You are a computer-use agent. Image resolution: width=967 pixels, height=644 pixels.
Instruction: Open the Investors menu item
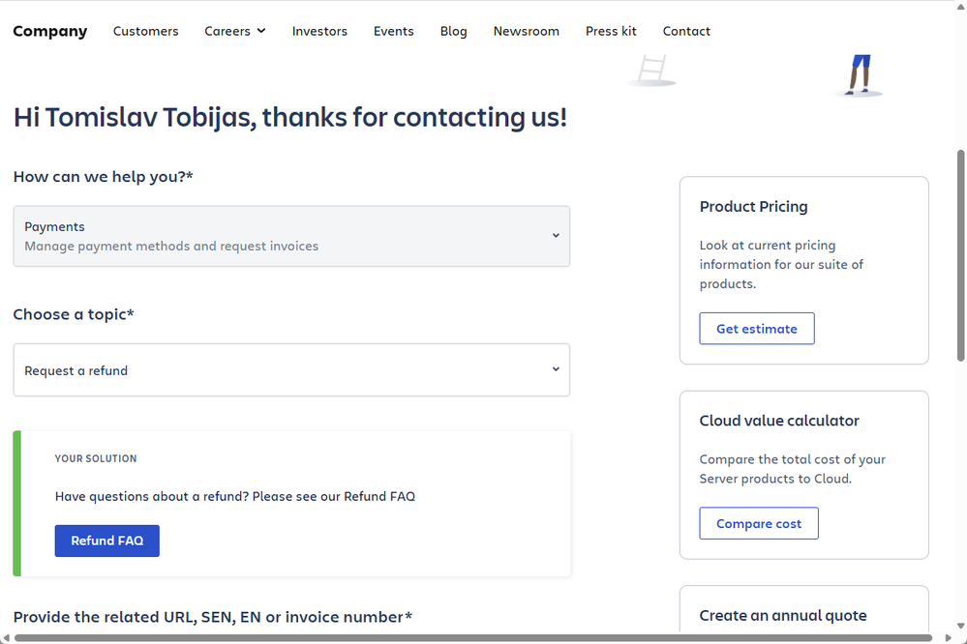[x=319, y=31]
